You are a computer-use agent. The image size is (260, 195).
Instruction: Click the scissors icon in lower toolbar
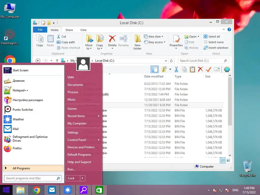(176, 69)
